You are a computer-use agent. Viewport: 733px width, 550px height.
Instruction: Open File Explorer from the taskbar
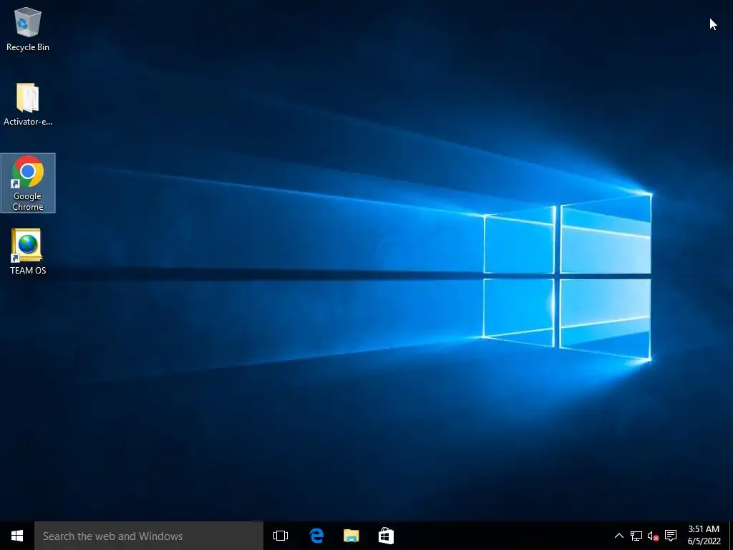(351, 536)
